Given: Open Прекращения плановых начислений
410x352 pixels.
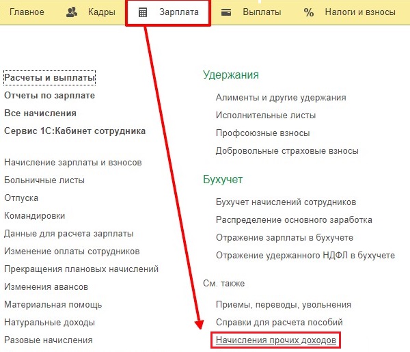Looking at the screenshot, I should point(81,269).
